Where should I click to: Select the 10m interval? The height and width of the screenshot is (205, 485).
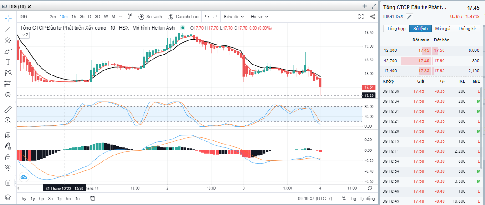coord(64,17)
